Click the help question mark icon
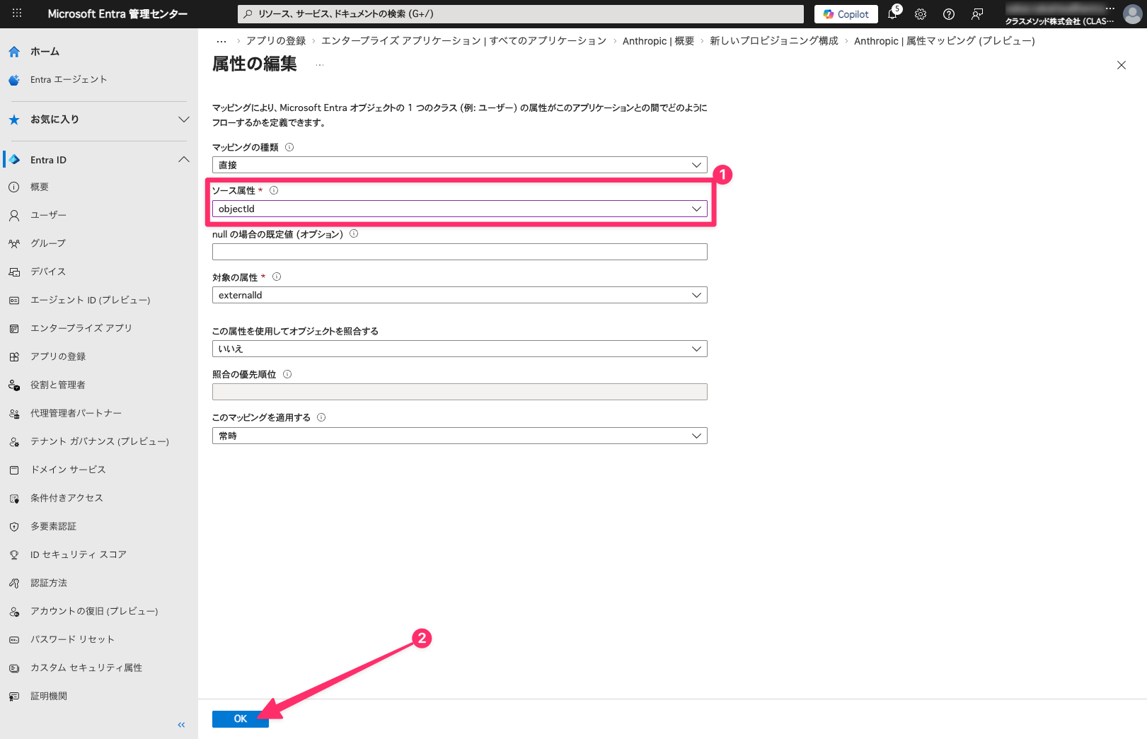The height and width of the screenshot is (739, 1147). tap(949, 14)
